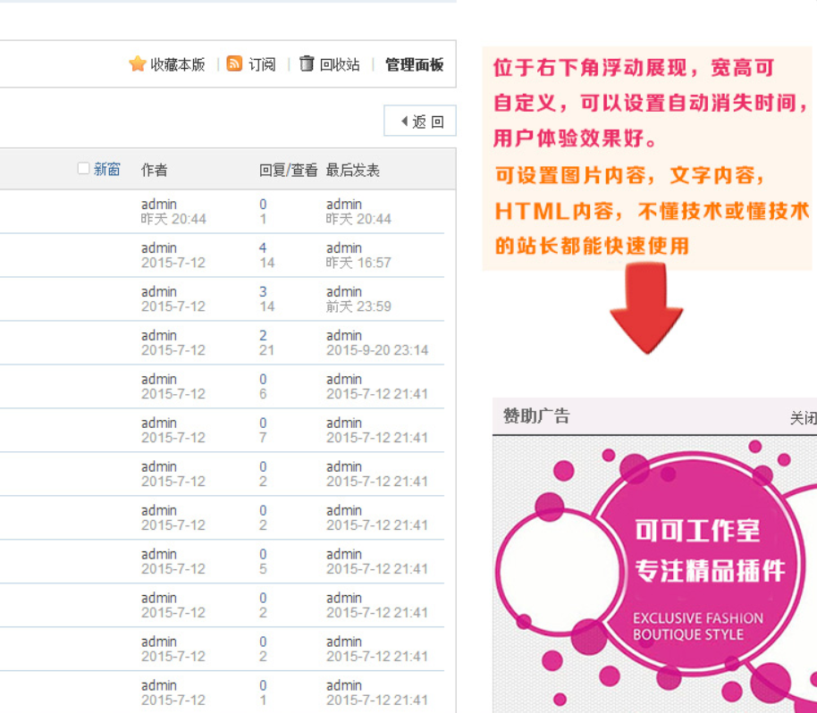The width and height of the screenshot is (817, 713).
Task: Click reply count 2 above 21 views
Action: 263,335
